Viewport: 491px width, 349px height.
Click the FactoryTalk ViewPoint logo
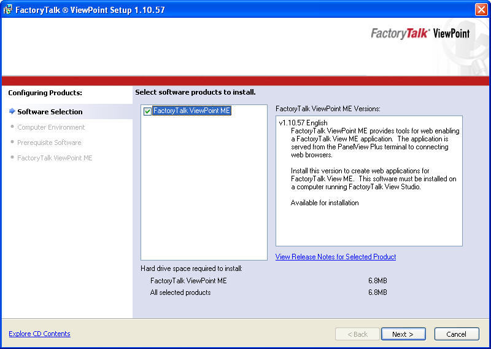[x=420, y=33]
